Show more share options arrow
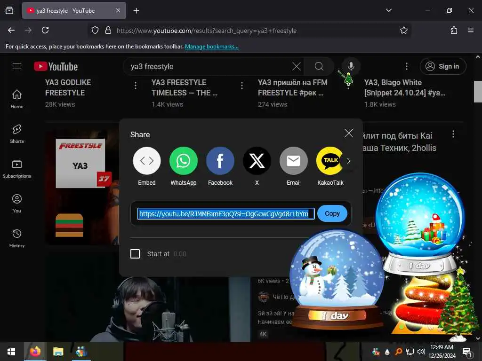 [x=349, y=161]
